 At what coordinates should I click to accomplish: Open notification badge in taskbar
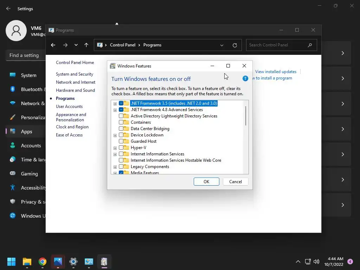click(x=350, y=262)
